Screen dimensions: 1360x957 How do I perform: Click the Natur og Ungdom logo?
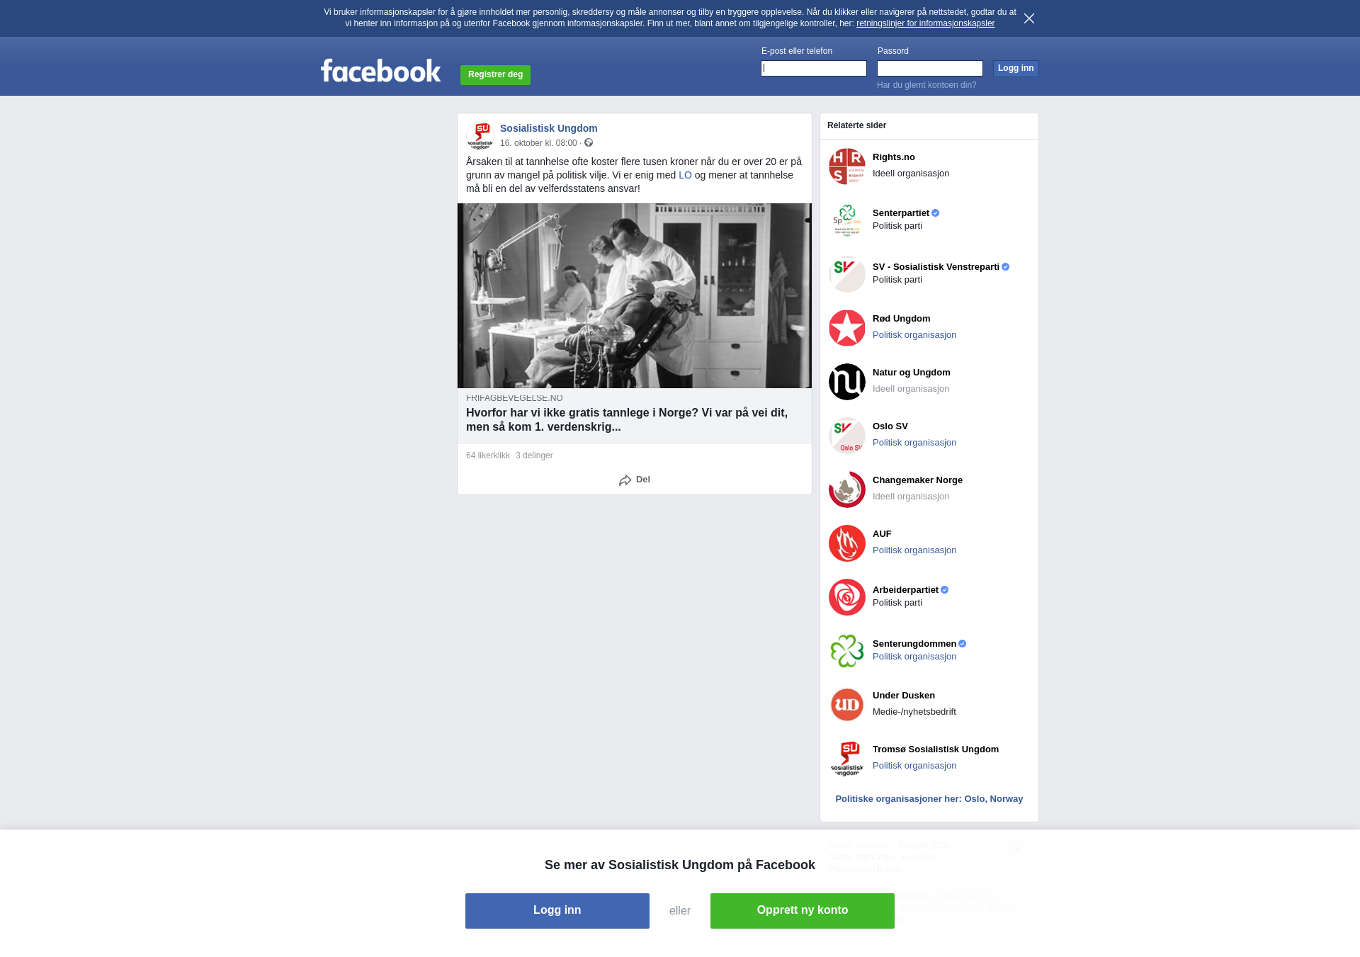pyautogui.click(x=847, y=382)
